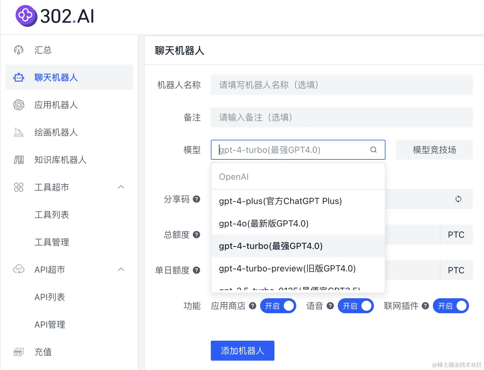Click the API超市 cloud icon
The height and width of the screenshot is (370, 484).
pos(19,269)
